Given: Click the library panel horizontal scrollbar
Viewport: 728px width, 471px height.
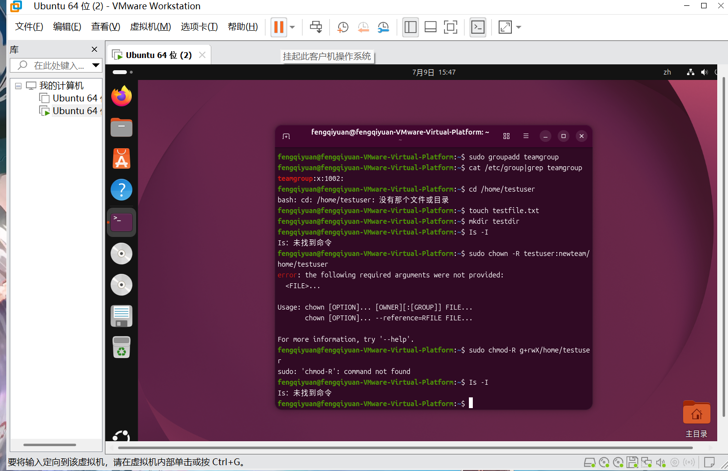Looking at the screenshot, I should [50, 445].
